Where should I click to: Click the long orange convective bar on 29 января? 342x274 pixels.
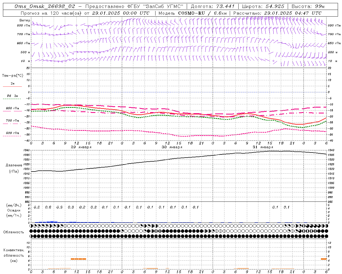(78, 259)
